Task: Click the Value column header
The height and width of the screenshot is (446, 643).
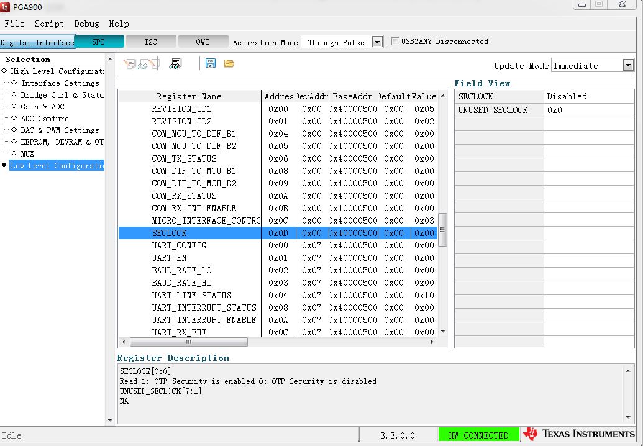Action: tap(424, 96)
